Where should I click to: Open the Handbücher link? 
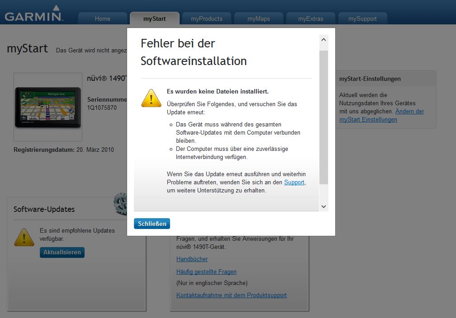[x=192, y=259]
